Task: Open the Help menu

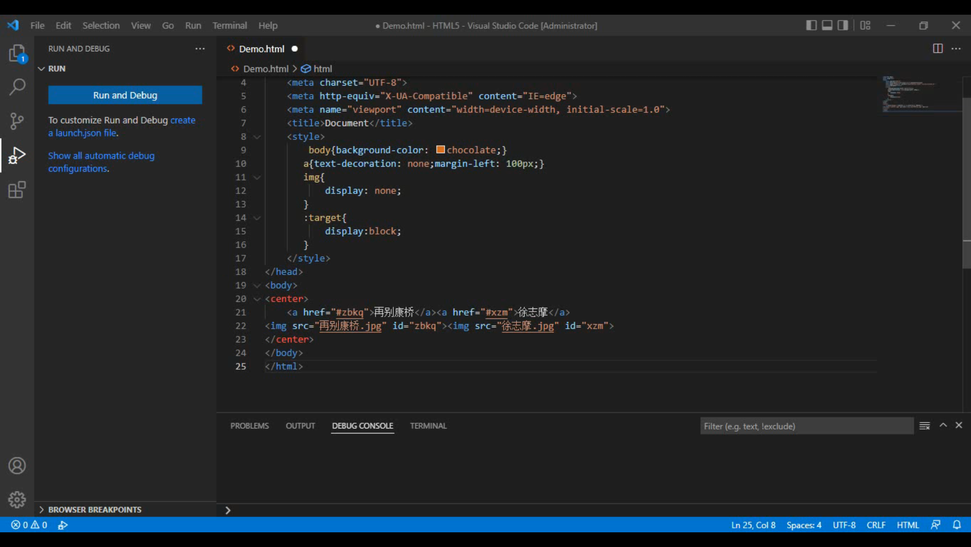Action: (x=268, y=25)
